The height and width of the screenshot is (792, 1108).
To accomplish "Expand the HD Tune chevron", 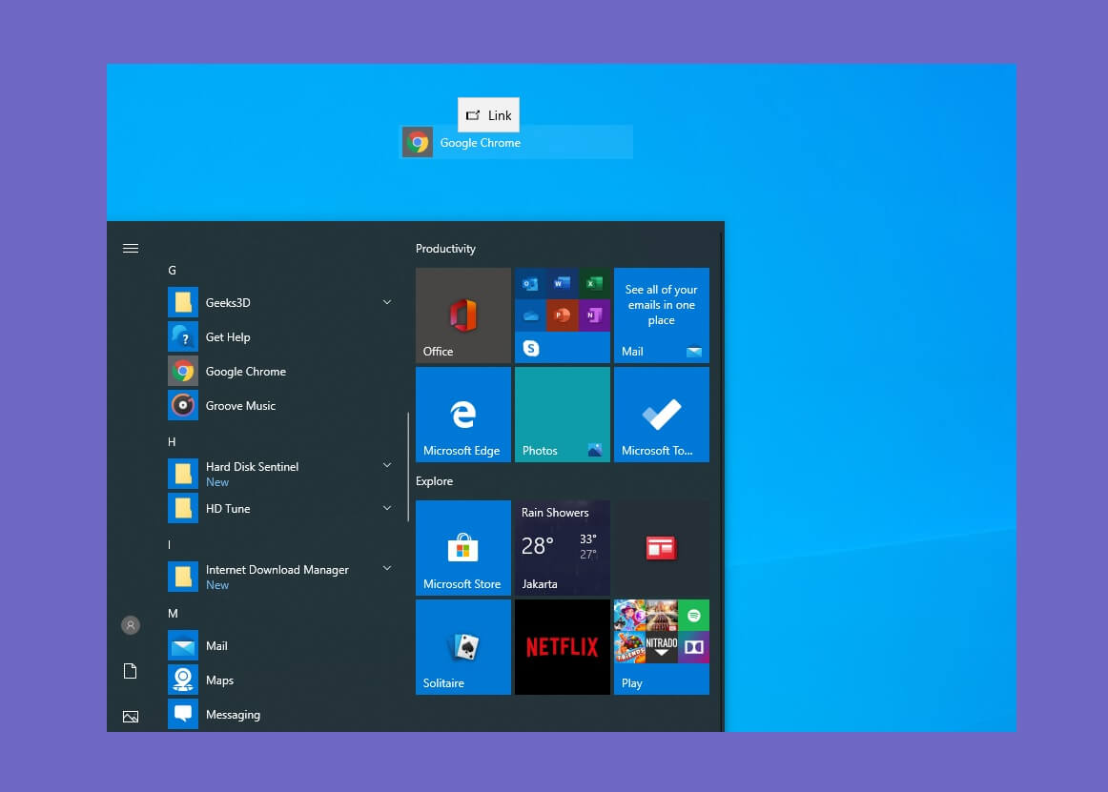I will coord(387,508).
